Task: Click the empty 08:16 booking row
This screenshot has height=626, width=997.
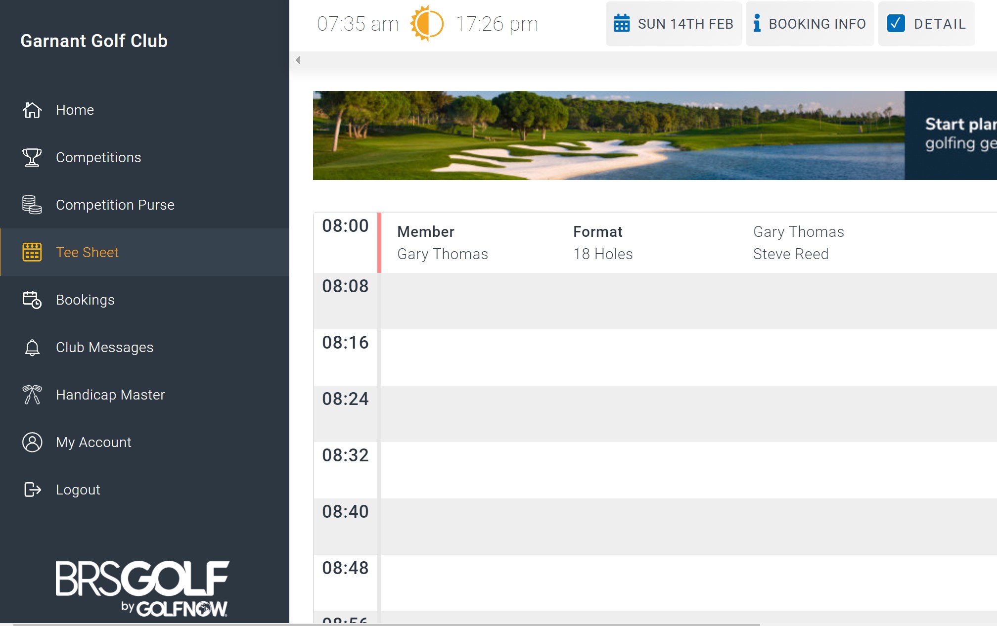Action: coord(689,358)
